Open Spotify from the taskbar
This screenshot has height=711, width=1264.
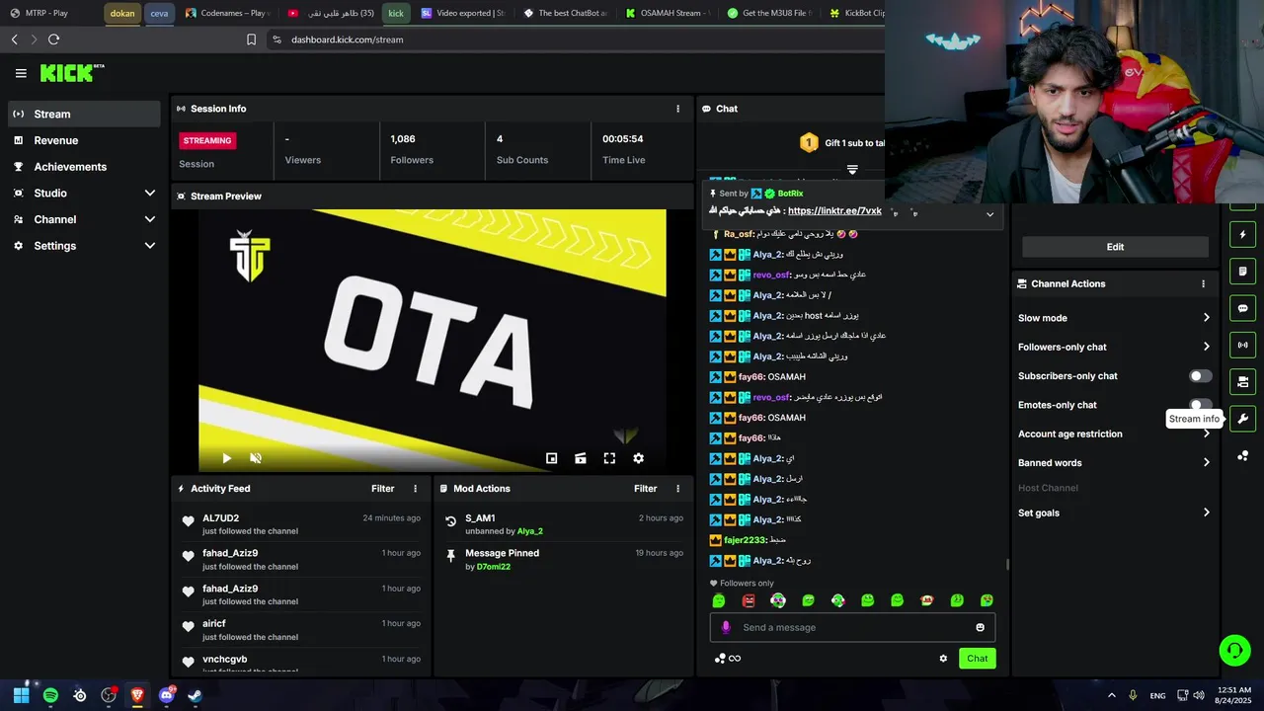(x=50, y=695)
